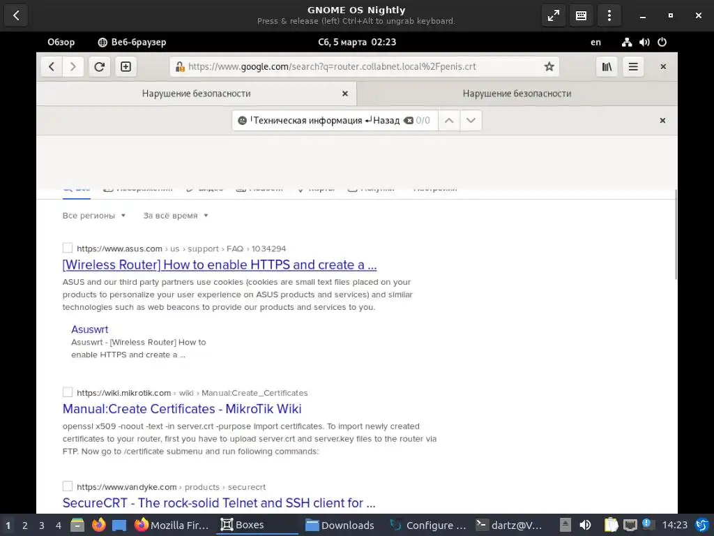Open the power menu icon in top bar
This screenshot has height=536, width=714.
click(662, 43)
